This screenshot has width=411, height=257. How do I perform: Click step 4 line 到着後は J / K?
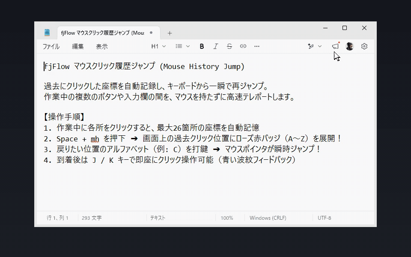[170, 160]
